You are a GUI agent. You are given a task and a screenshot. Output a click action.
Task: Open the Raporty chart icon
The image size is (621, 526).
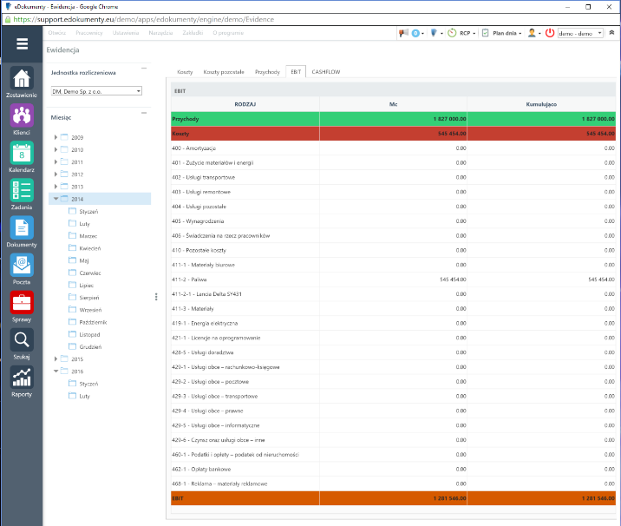click(x=22, y=378)
